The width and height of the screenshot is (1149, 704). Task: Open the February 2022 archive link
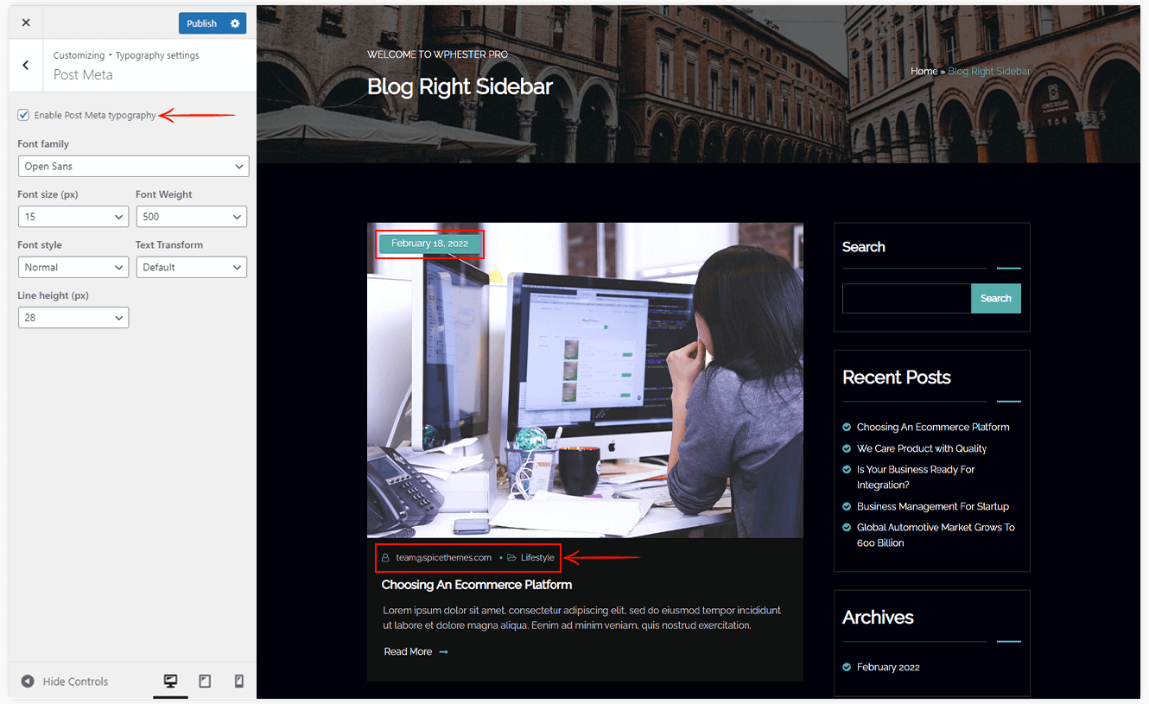click(x=888, y=667)
